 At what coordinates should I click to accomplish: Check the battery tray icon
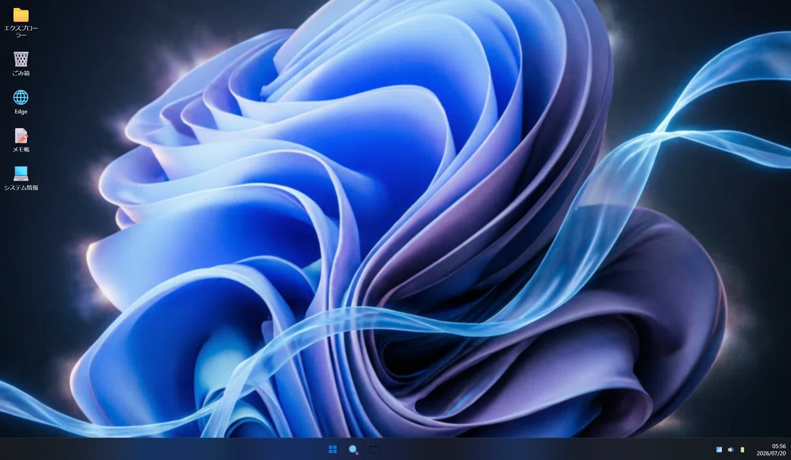point(742,449)
